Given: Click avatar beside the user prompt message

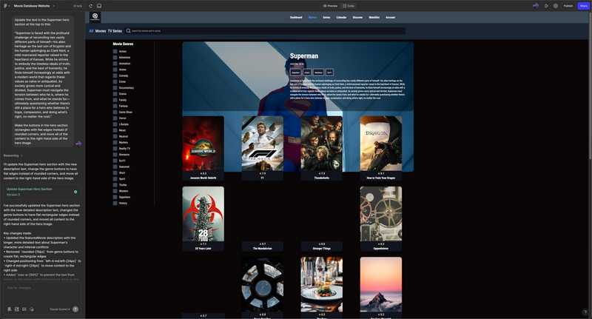Looking at the screenshot, I should 78,144.
